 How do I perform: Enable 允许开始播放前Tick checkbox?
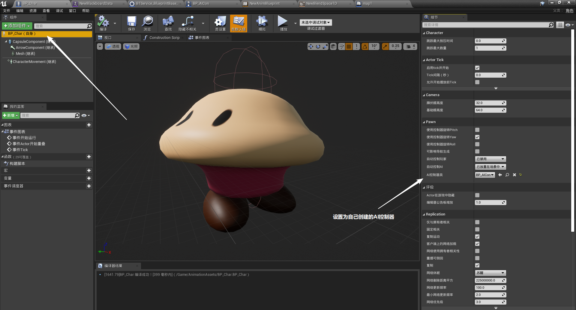tap(477, 82)
